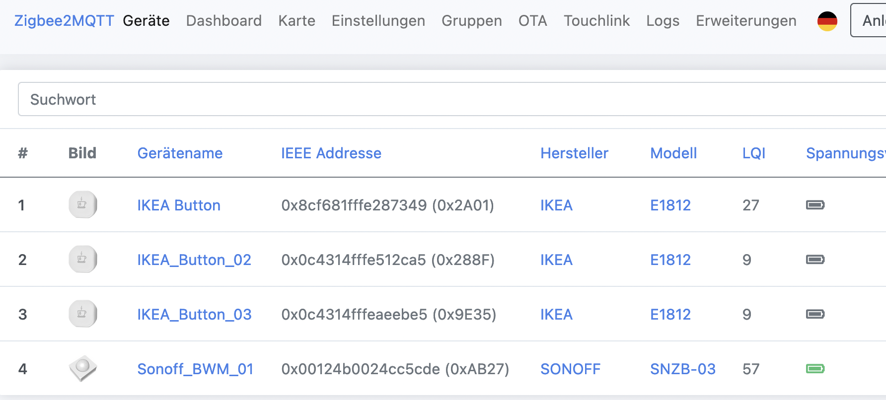Open Einstellungen in the navigation bar

tap(378, 21)
